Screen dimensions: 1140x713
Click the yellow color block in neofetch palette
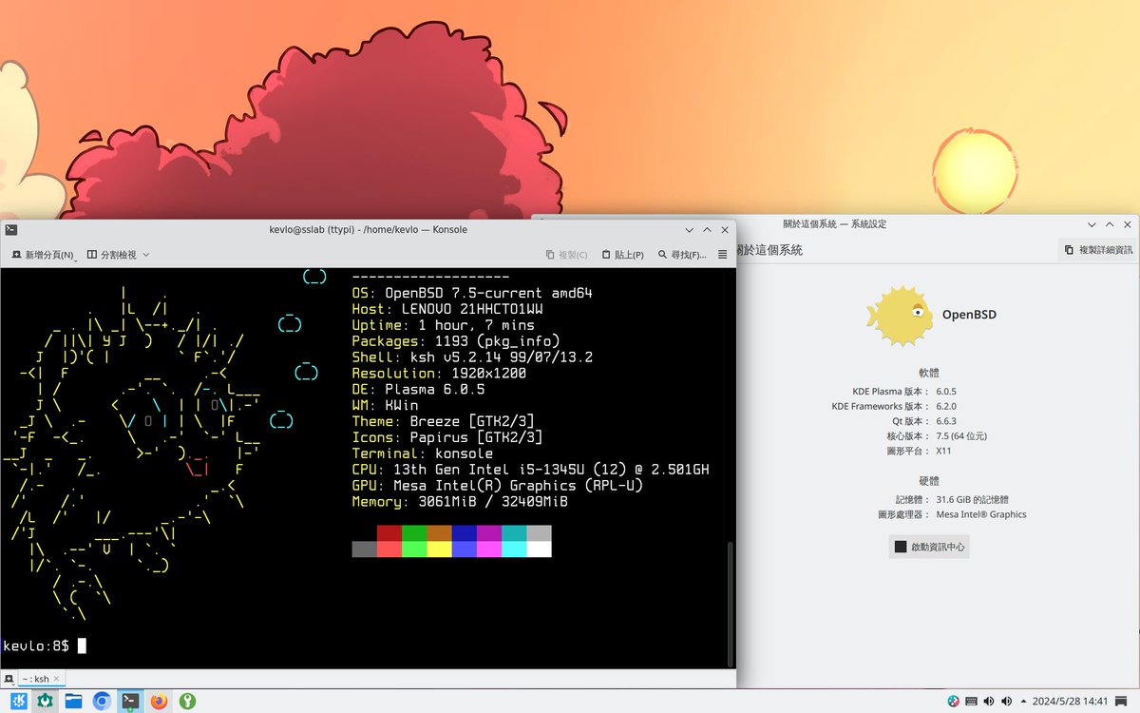coord(439,549)
